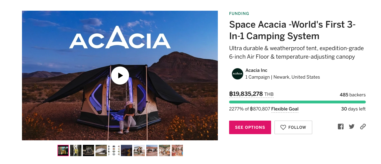Select seventh thumbnail of tent under pale sky
The width and height of the screenshot is (381, 164).
coord(139,150)
